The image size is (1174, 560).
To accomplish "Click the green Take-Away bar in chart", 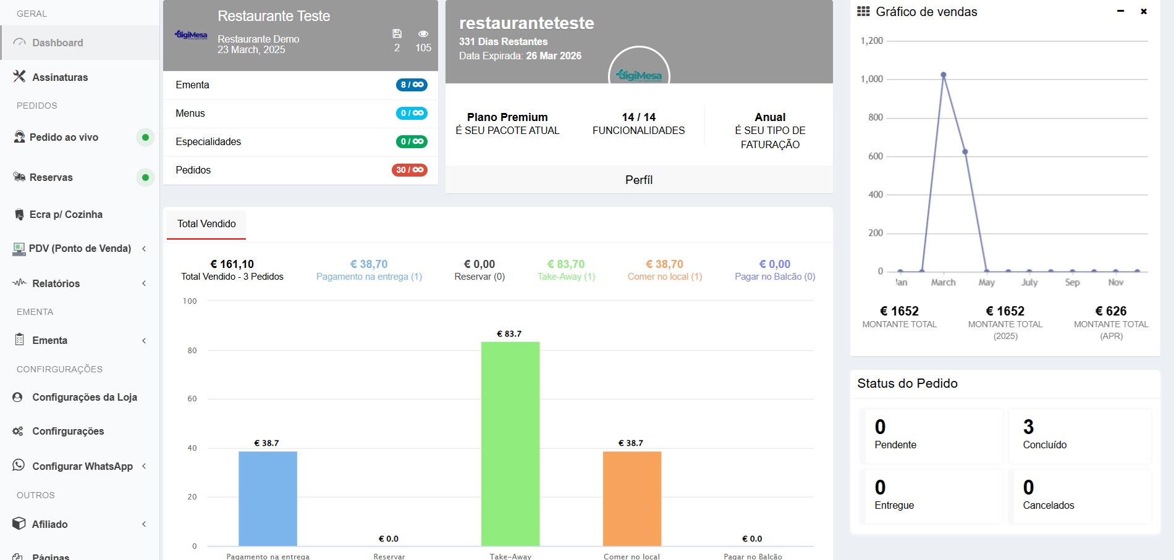I will 510,443.
